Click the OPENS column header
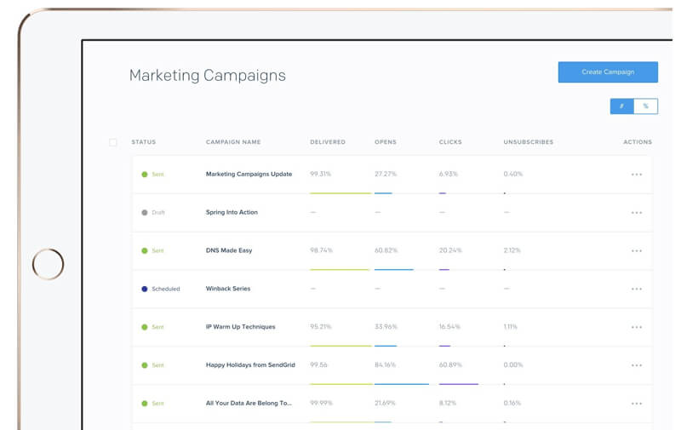This screenshot has height=430, width=681. click(386, 142)
